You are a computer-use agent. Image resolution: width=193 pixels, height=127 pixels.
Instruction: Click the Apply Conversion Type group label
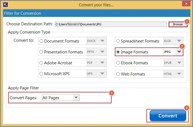(29, 32)
